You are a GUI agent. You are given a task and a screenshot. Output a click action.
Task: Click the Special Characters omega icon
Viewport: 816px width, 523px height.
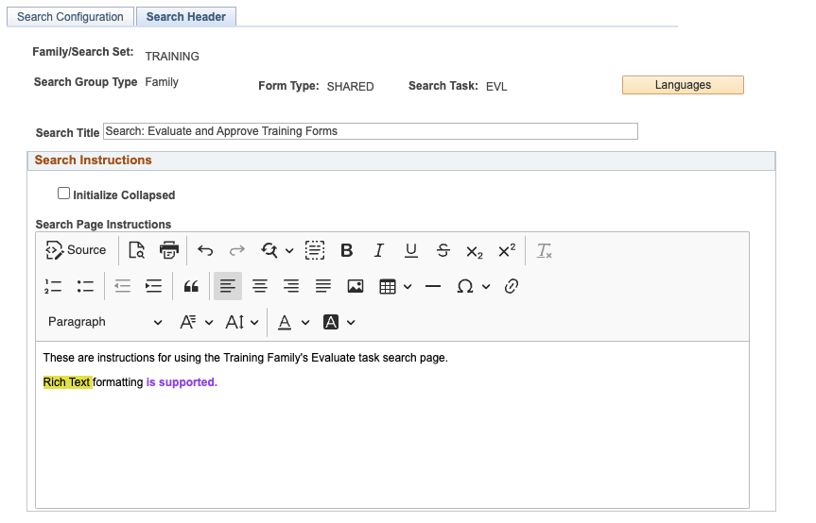click(x=465, y=286)
